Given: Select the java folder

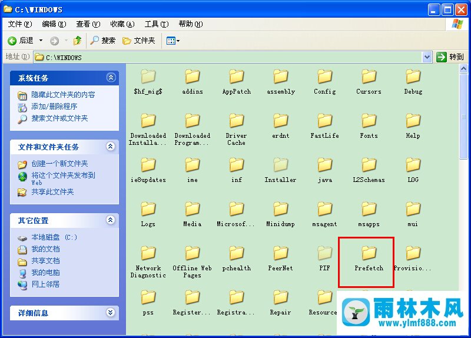Looking at the screenshot, I should coord(325,170).
